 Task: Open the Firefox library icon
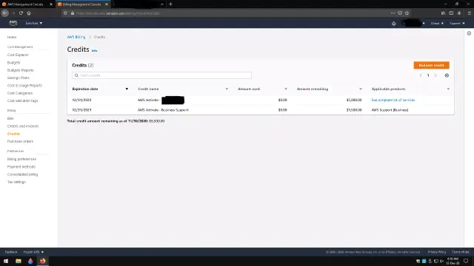(443, 13)
